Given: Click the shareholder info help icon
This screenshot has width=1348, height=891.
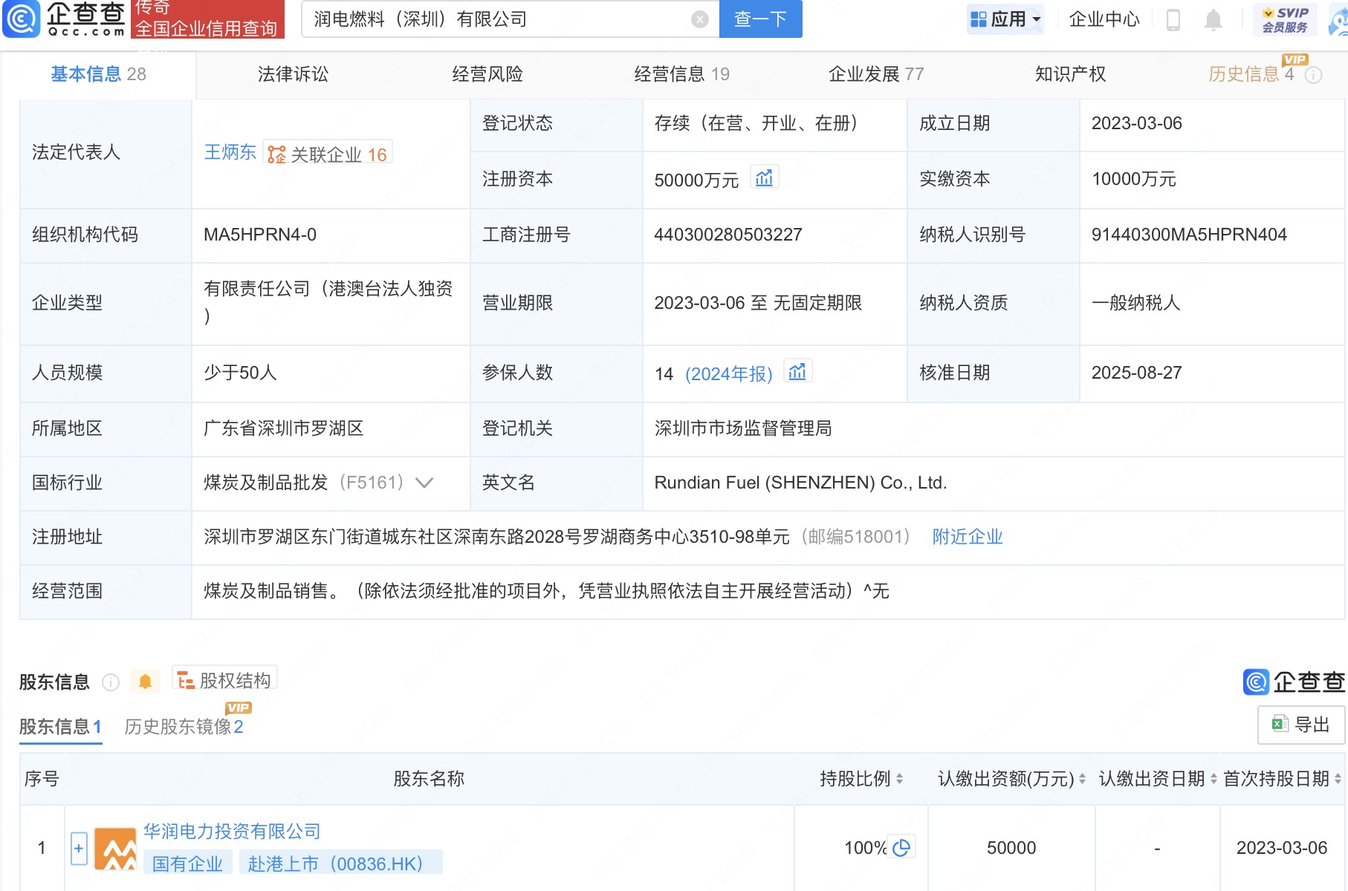Looking at the screenshot, I should [111, 682].
